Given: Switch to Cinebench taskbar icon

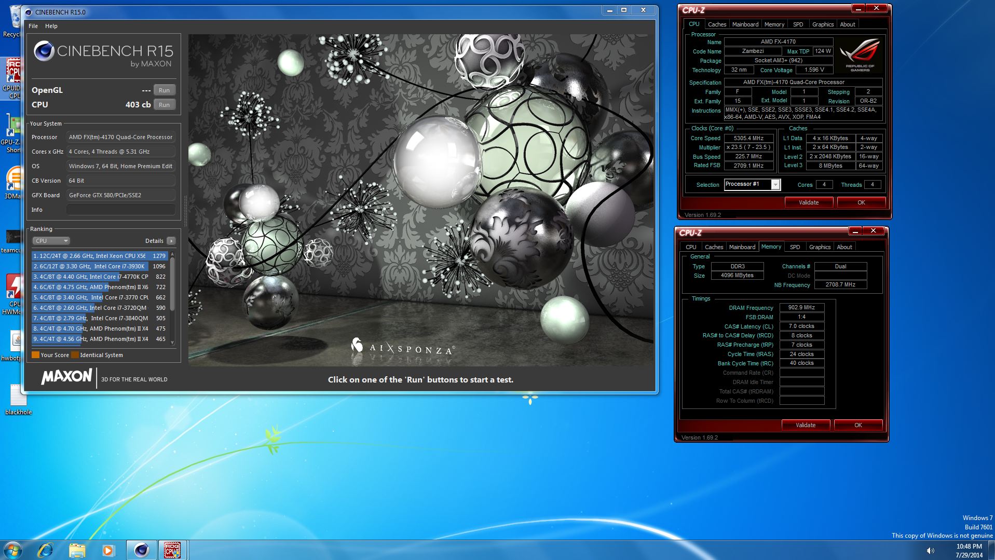Looking at the screenshot, I should [141, 550].
